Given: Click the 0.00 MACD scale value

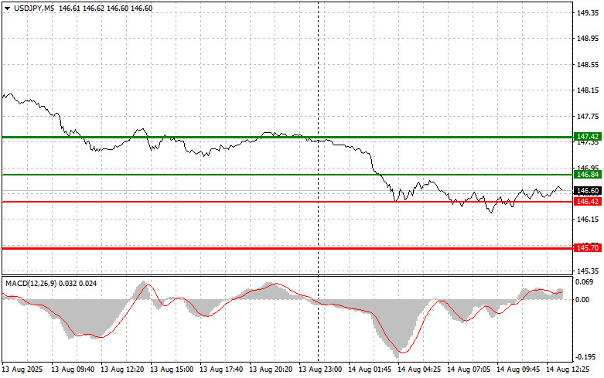Looking at the screenshot, I should (x=582, y=299).
